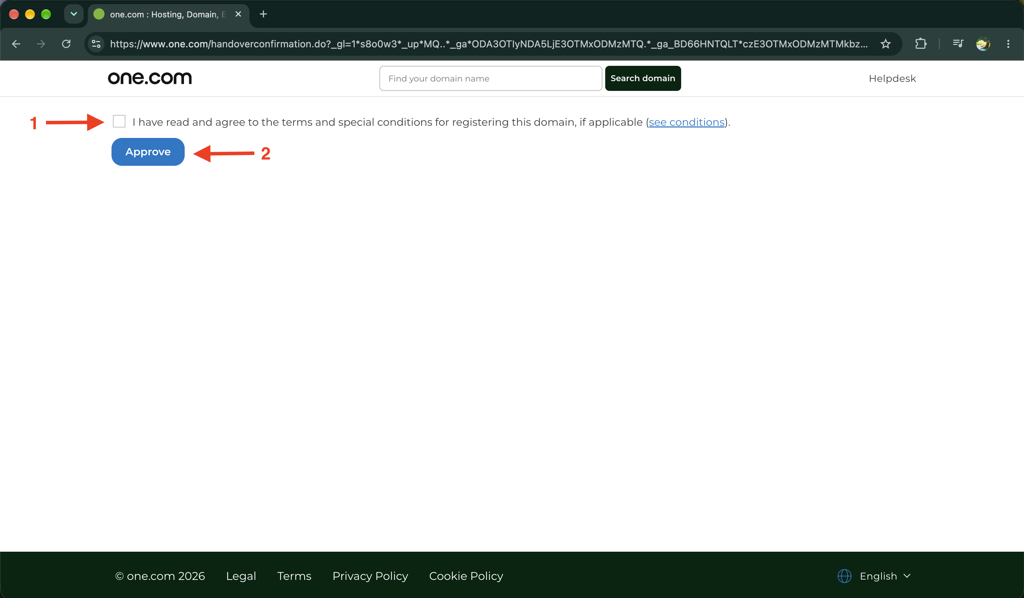Click the Search domain button
This screenshot has height=598, width=1024.
click(x=643, y=78)
